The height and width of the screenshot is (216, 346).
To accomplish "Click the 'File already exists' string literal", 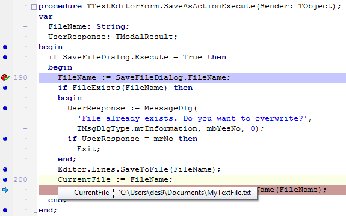I will click(193, 118).
